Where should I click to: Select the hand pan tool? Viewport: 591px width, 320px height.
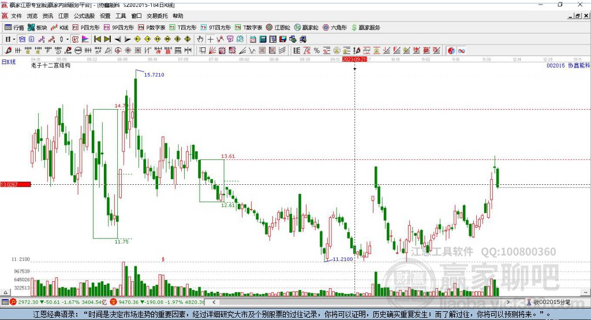point(200,39)
